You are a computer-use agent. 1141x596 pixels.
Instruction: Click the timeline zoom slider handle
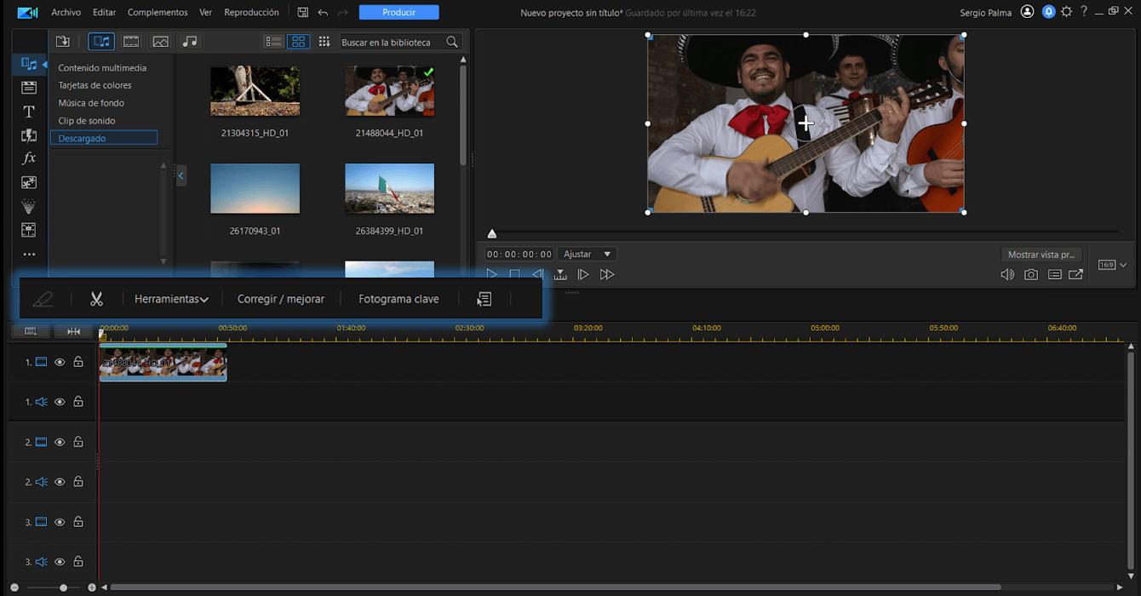[63, 587]
